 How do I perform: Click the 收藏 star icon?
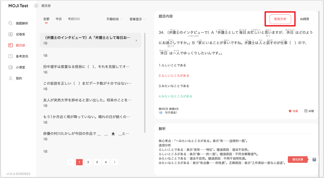pyautogui.click(x=290, y=111)
